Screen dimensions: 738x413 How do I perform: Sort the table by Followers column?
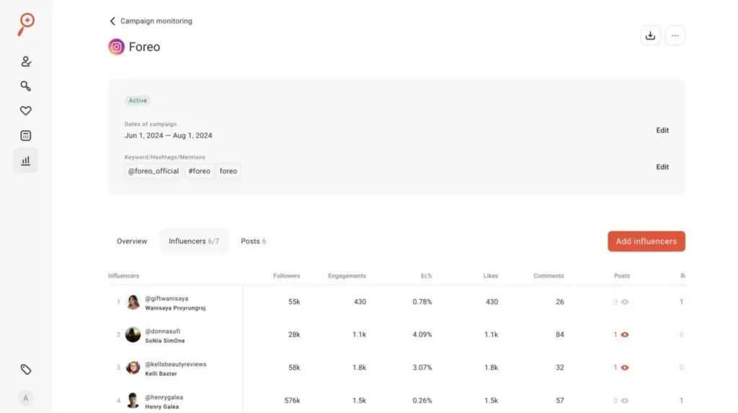(x=287, y=276)
